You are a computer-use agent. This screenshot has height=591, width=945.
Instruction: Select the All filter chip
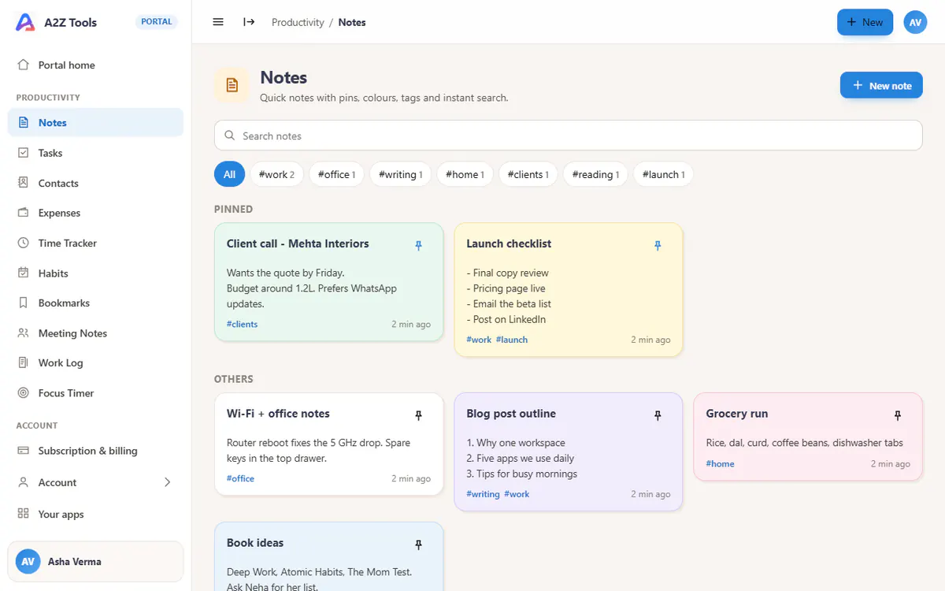229,174
